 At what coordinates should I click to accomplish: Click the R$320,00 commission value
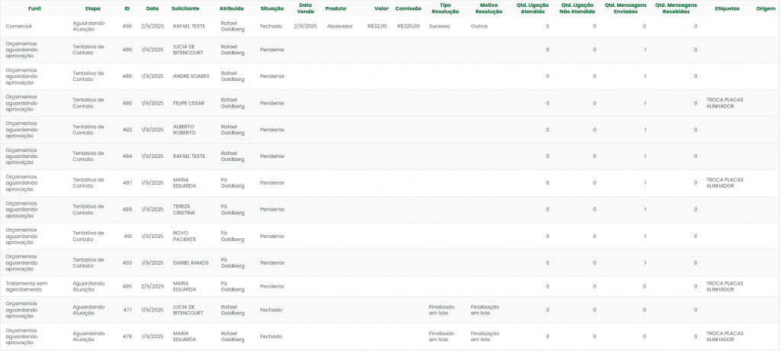[408, 26]
